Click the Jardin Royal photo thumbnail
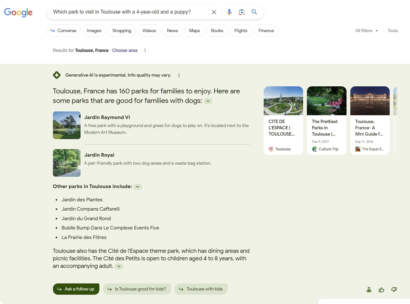Image resolution: width=410 pixels, height=304 pixels. [67, 163]
